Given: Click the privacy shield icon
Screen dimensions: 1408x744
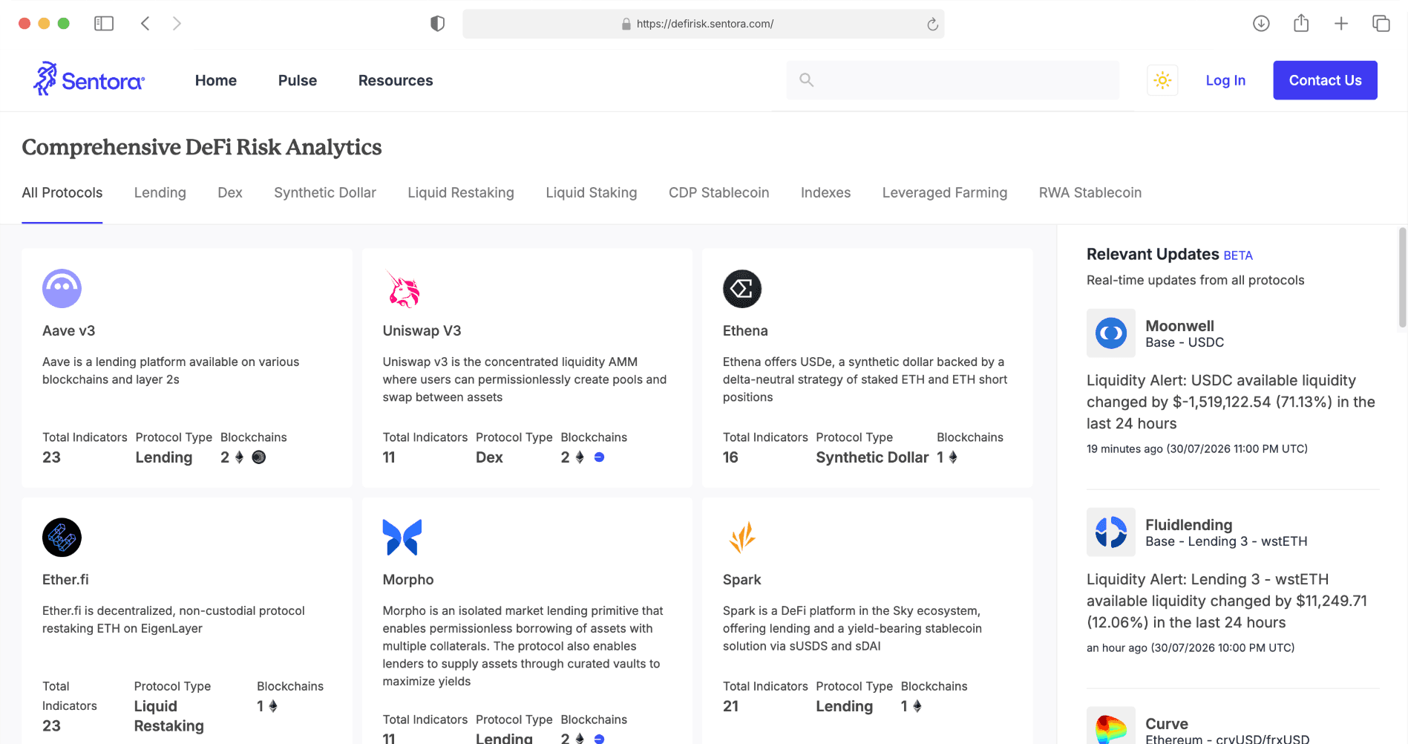Looking at the screenshot, I should pos(438,24).
